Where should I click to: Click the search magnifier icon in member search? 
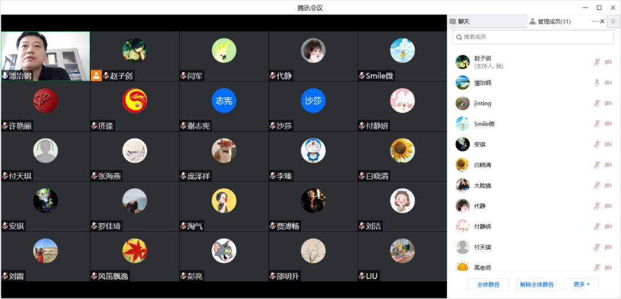pos(459,37)
